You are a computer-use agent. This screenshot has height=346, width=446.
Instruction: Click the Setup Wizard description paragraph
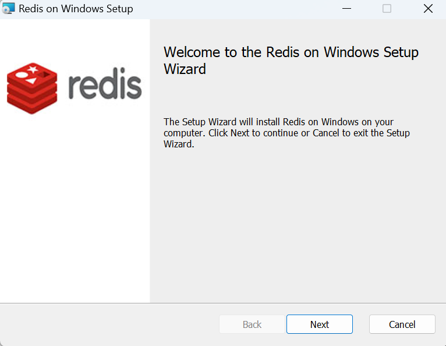tap(286, 133)
